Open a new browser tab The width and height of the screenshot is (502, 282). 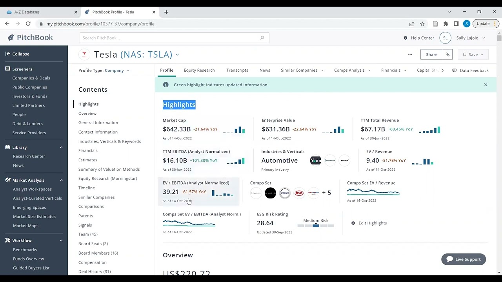(x=166, y=12)
